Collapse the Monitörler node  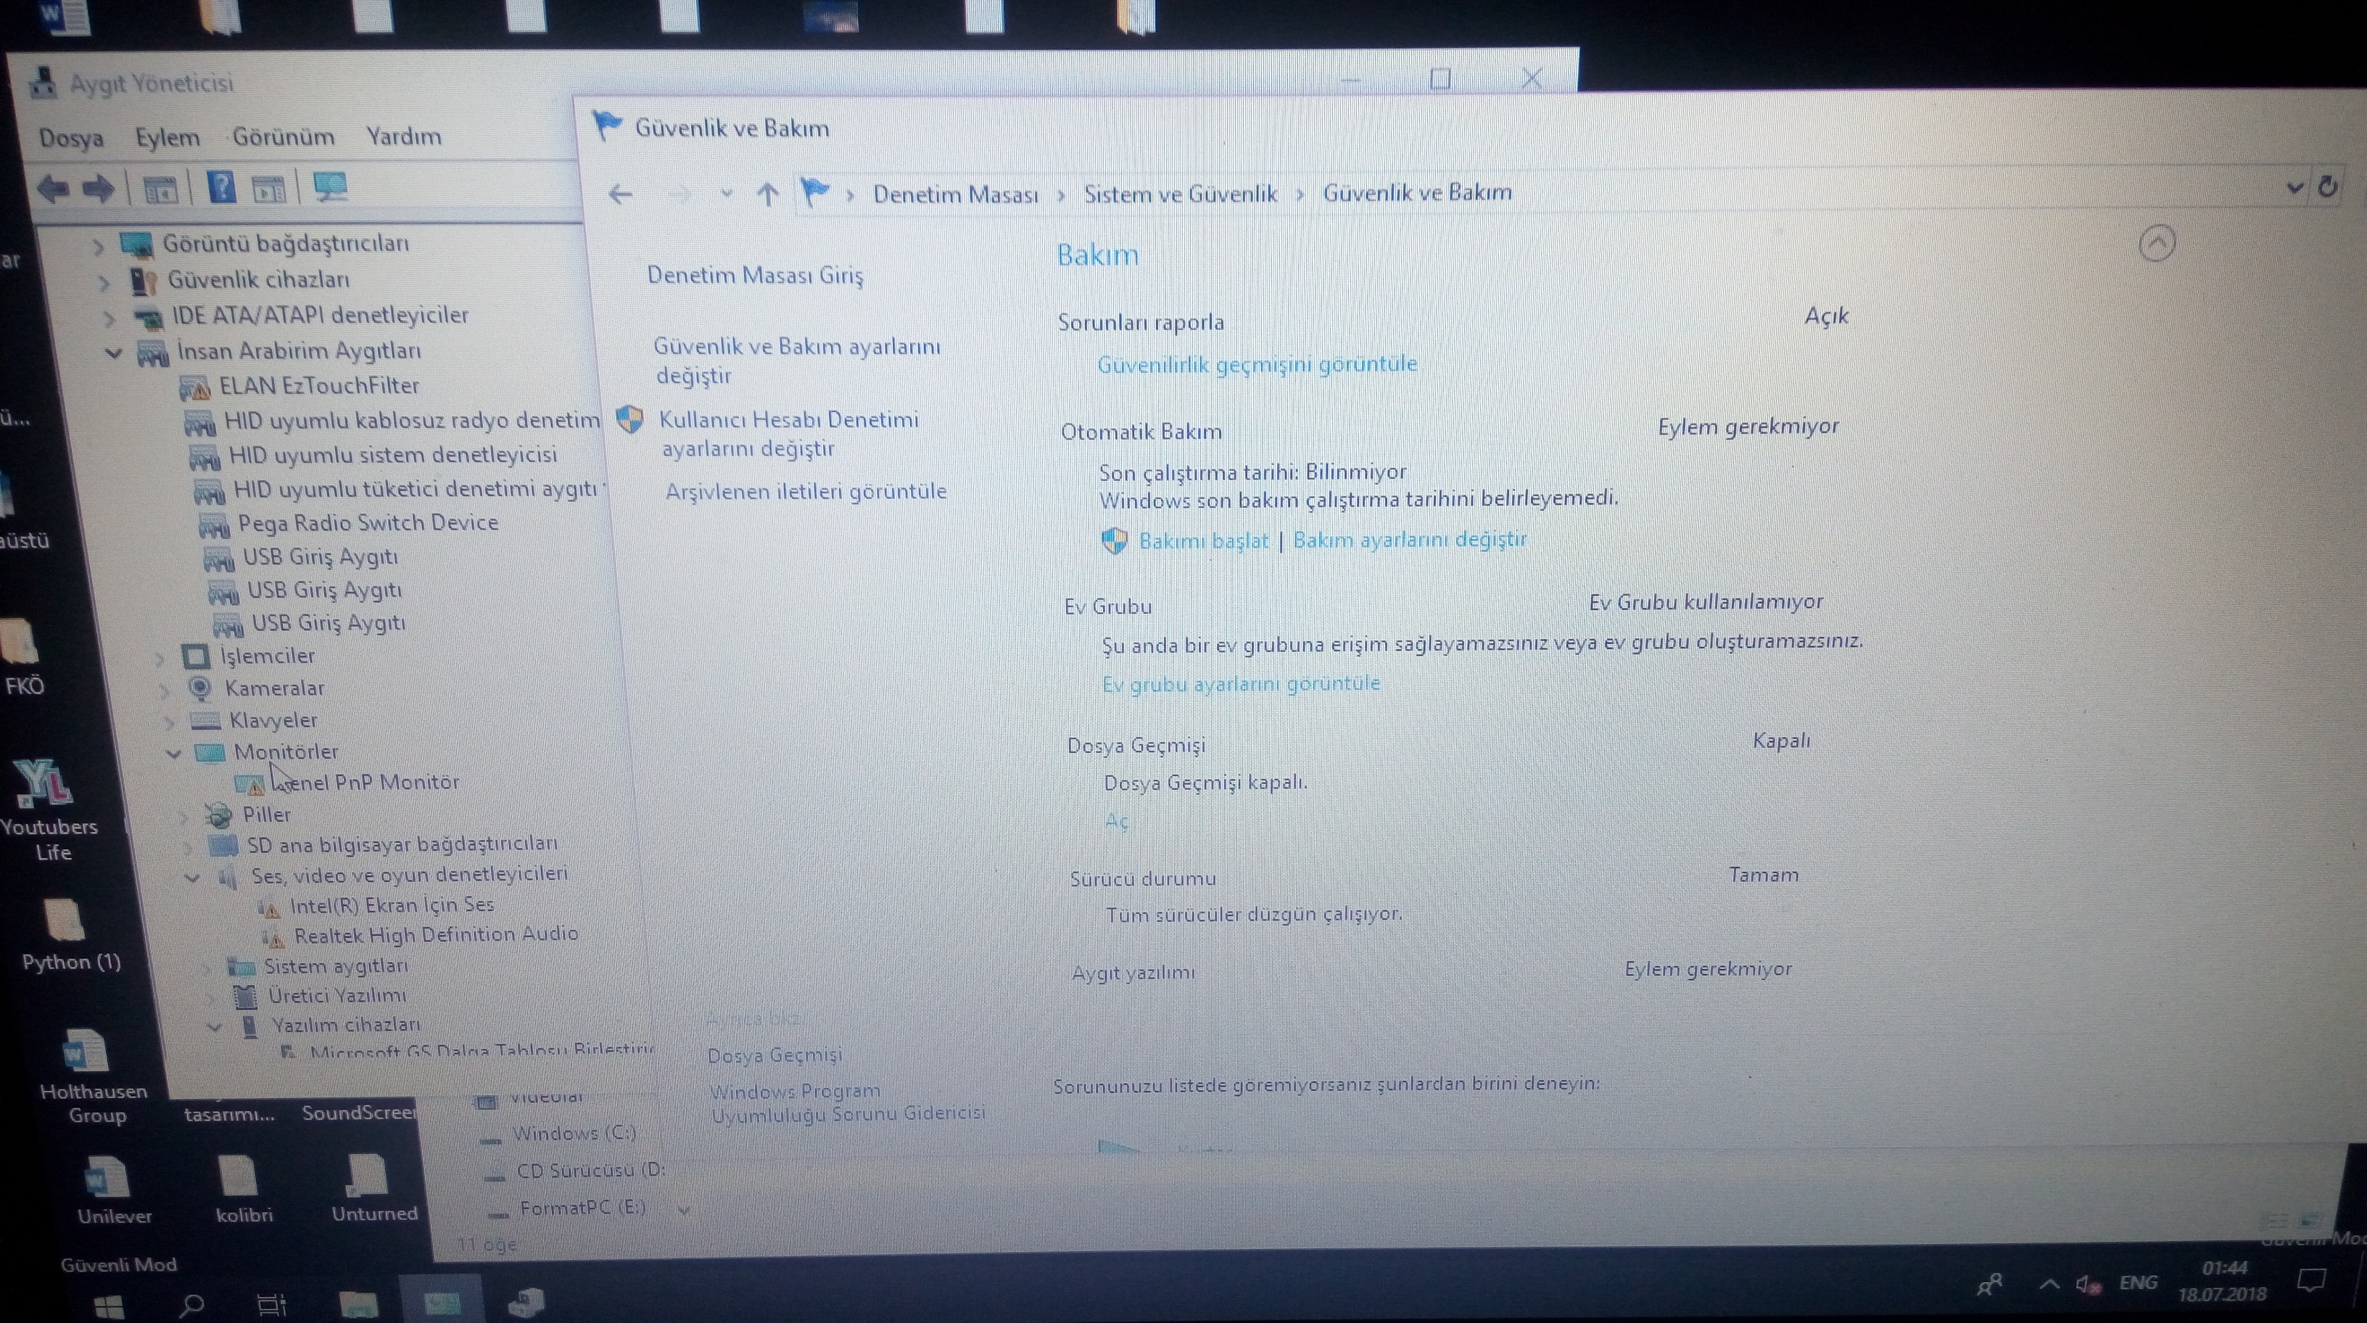pyautogui.click(x=173, y=754)
